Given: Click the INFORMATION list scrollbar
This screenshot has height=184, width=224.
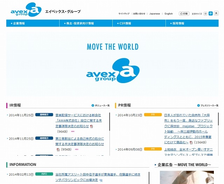Looking at the screenshot, I should click(149, 178).
